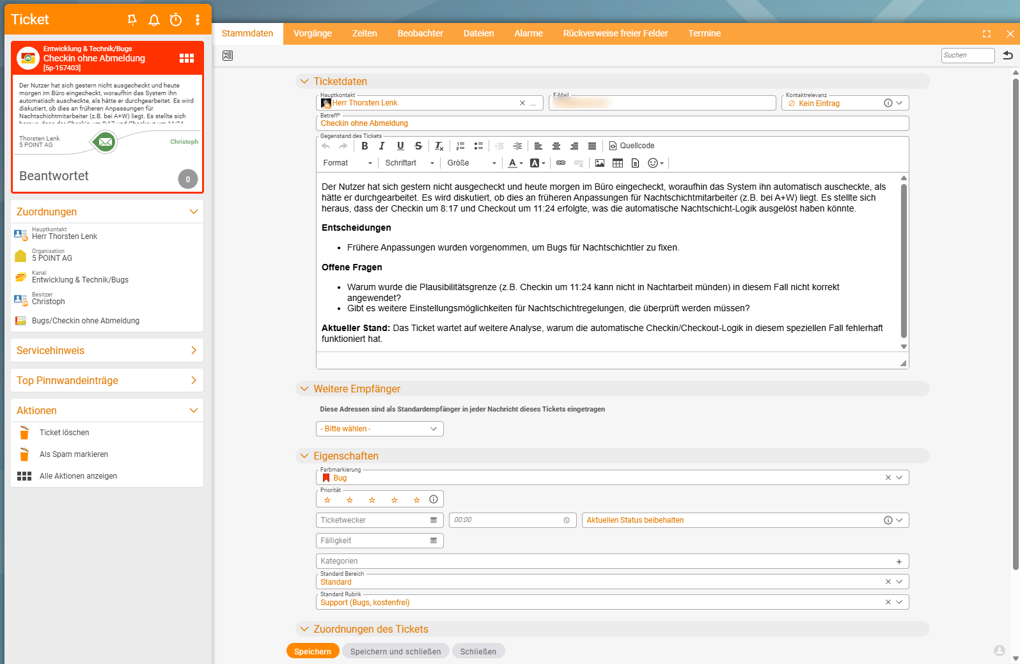Switch to the Beobachter tab
The width and height of the screenshot is (1020, 664).
[420, 33]
